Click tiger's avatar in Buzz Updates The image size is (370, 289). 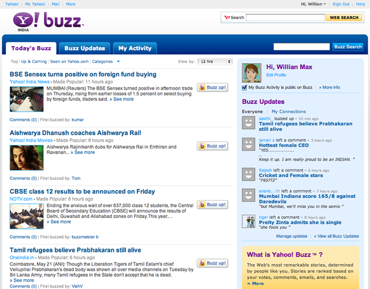click(x=249, y=221)
